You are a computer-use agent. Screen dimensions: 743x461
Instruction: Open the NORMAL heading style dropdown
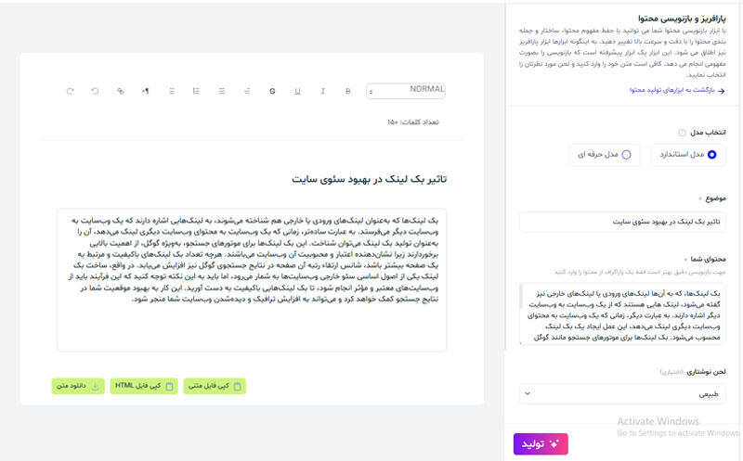[x=406, y=91]
